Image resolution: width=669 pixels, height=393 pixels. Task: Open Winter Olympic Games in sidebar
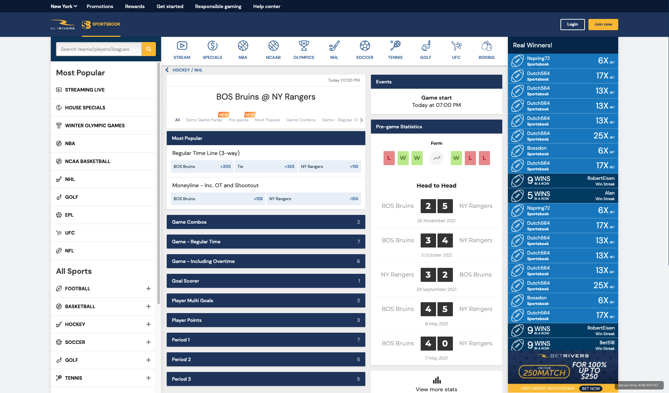[x=103, y=126]
